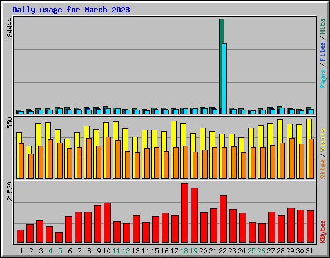Click the red KBytes bar for day 31
This screenshot has height=258, width=330.
tap(310, 226)
